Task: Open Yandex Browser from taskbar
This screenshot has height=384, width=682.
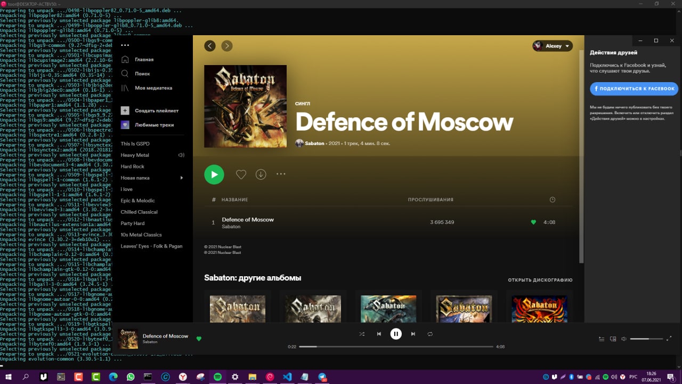Action: point(183,377)
